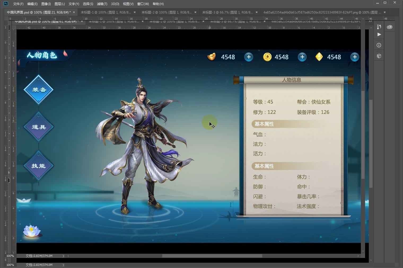Click the 暴击几率： label
403x268 pixels.
[308, 196]
